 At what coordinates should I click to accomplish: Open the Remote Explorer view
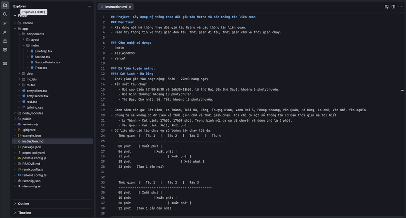(5, 50)
